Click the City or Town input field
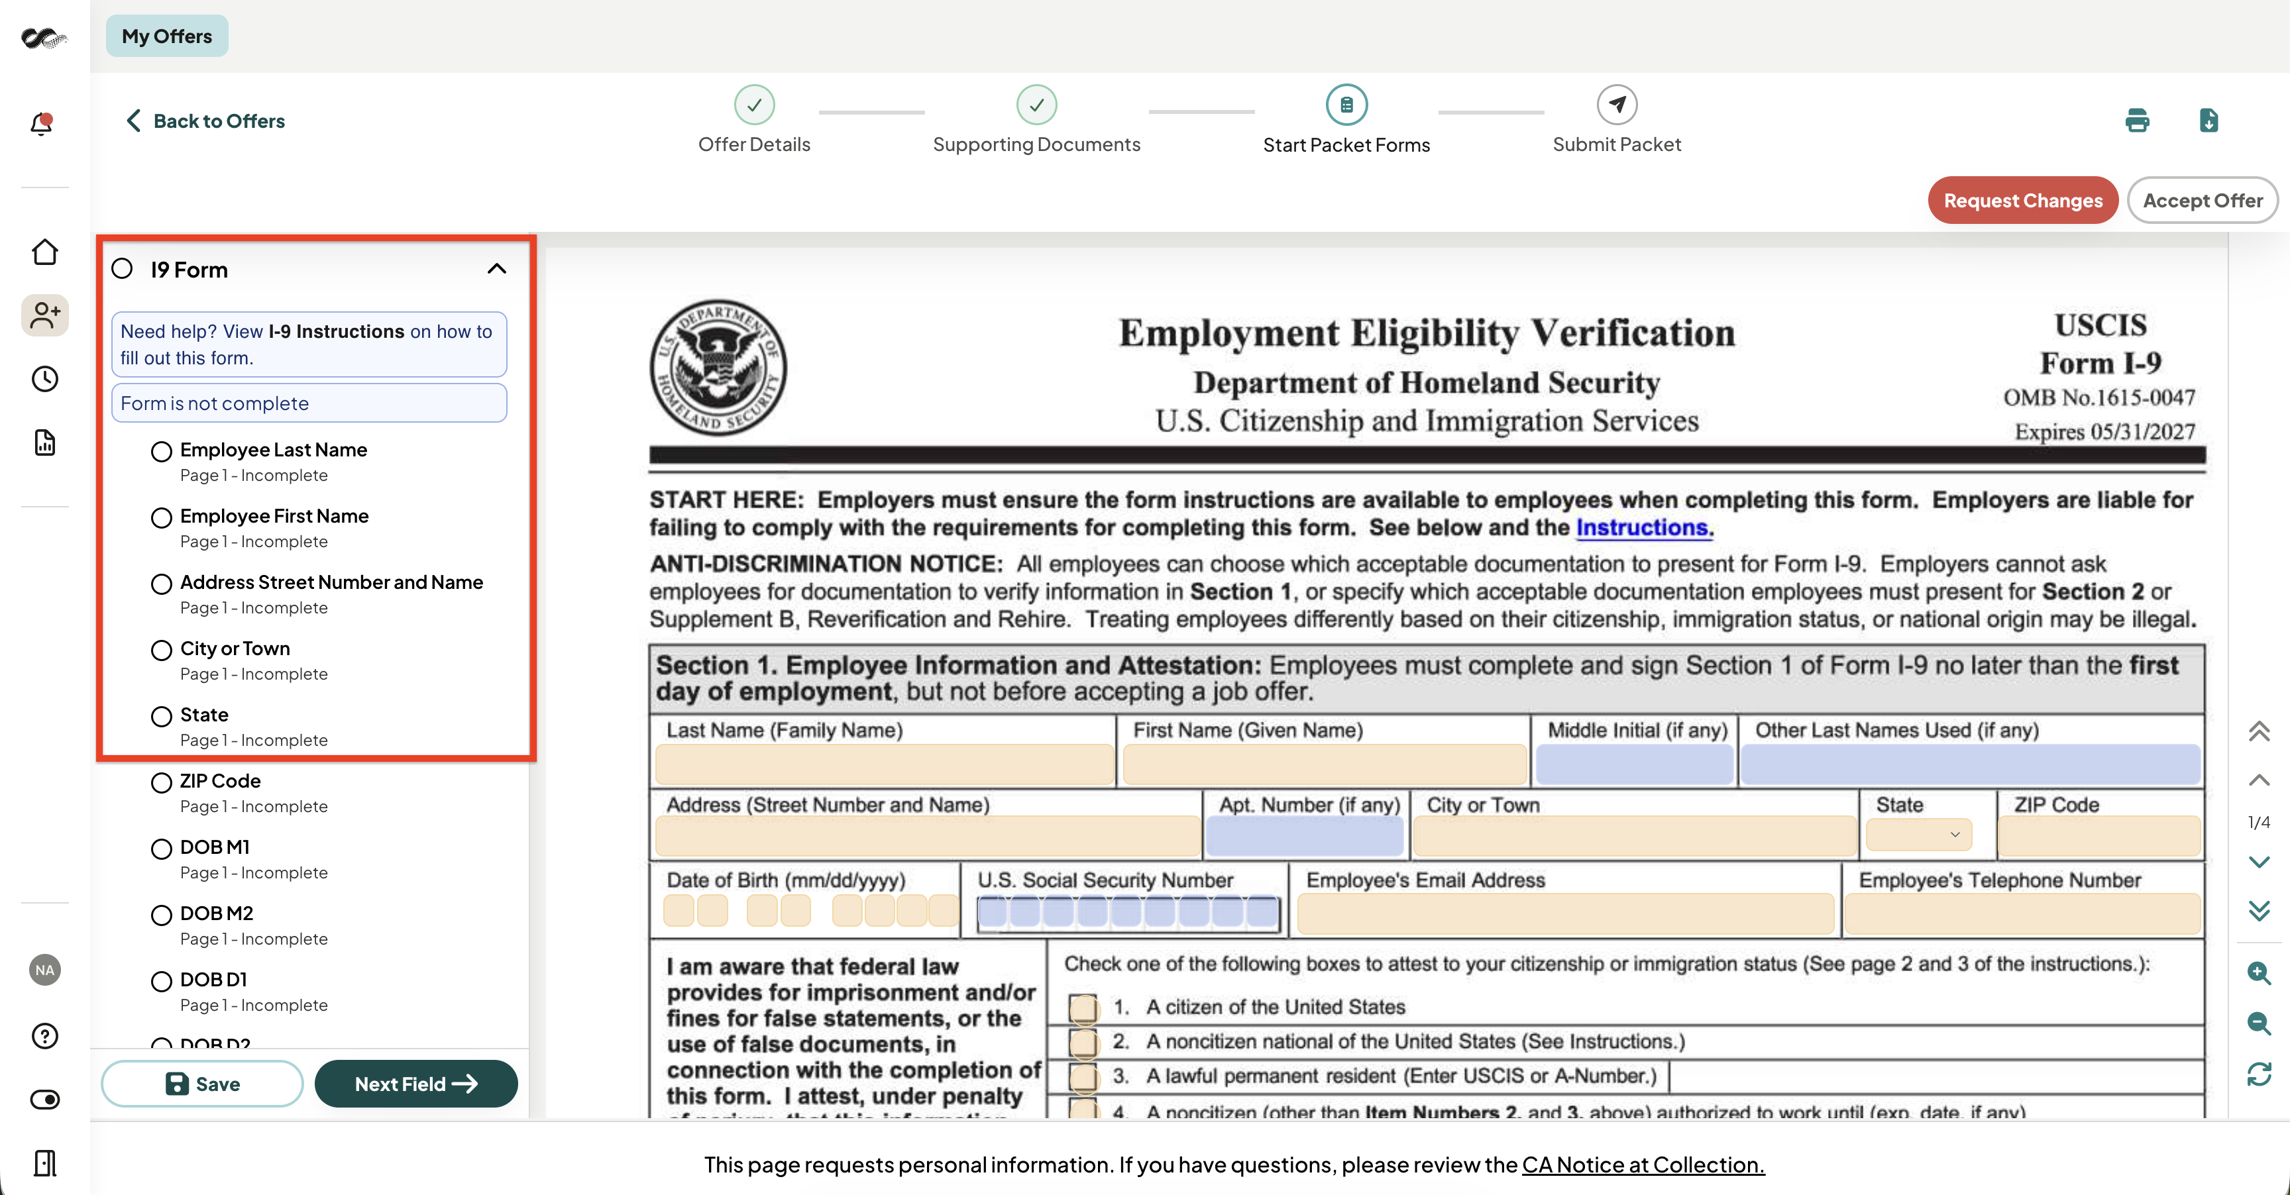 (1635, 836)
